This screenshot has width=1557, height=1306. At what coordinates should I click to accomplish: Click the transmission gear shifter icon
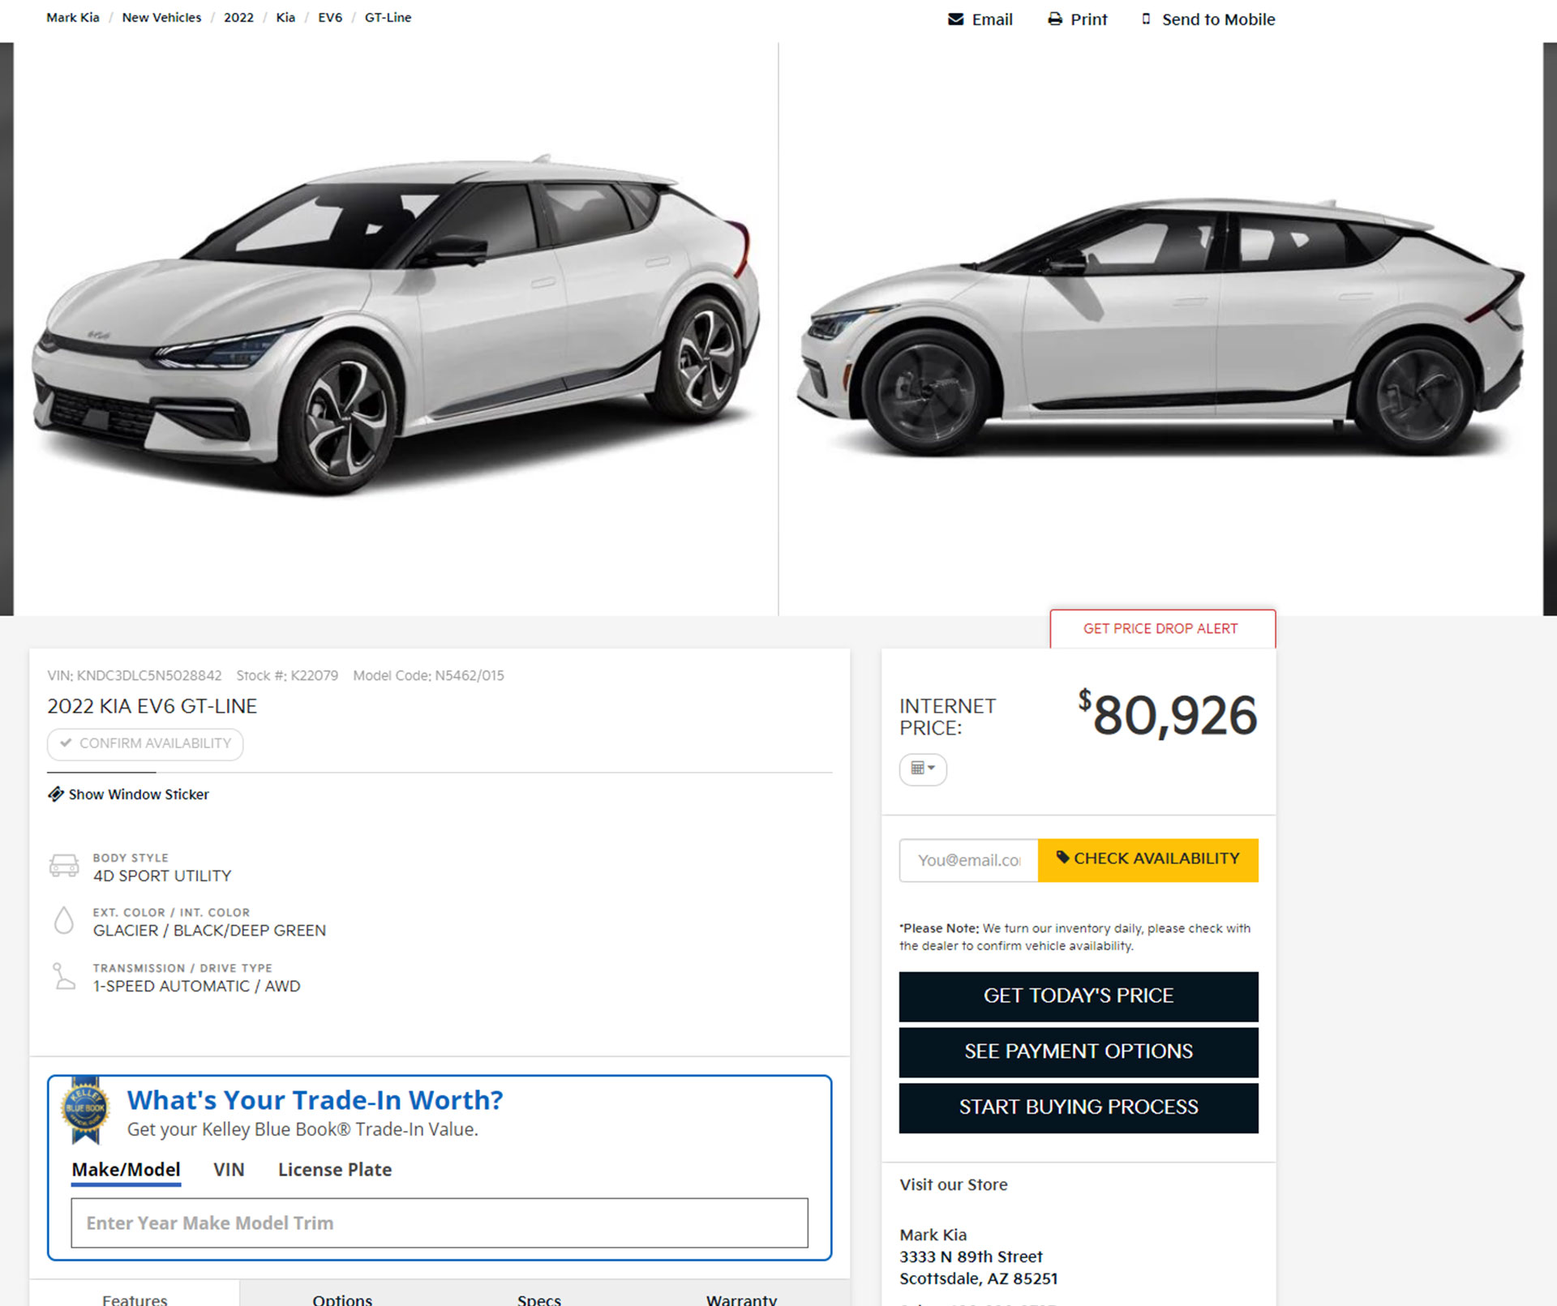(64, 977)
